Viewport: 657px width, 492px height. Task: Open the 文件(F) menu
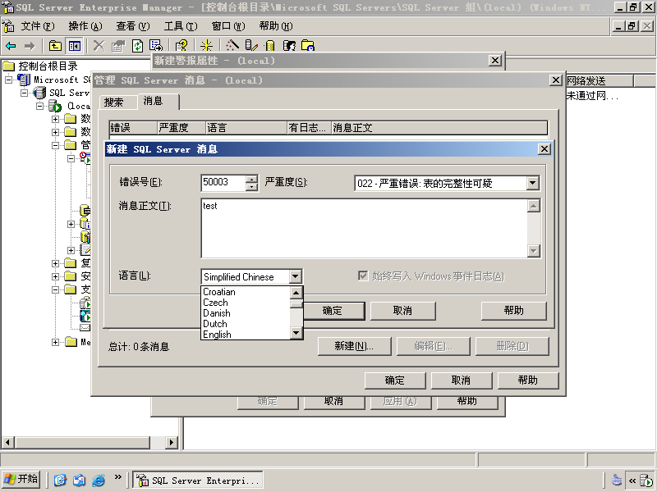pos(38,26)
